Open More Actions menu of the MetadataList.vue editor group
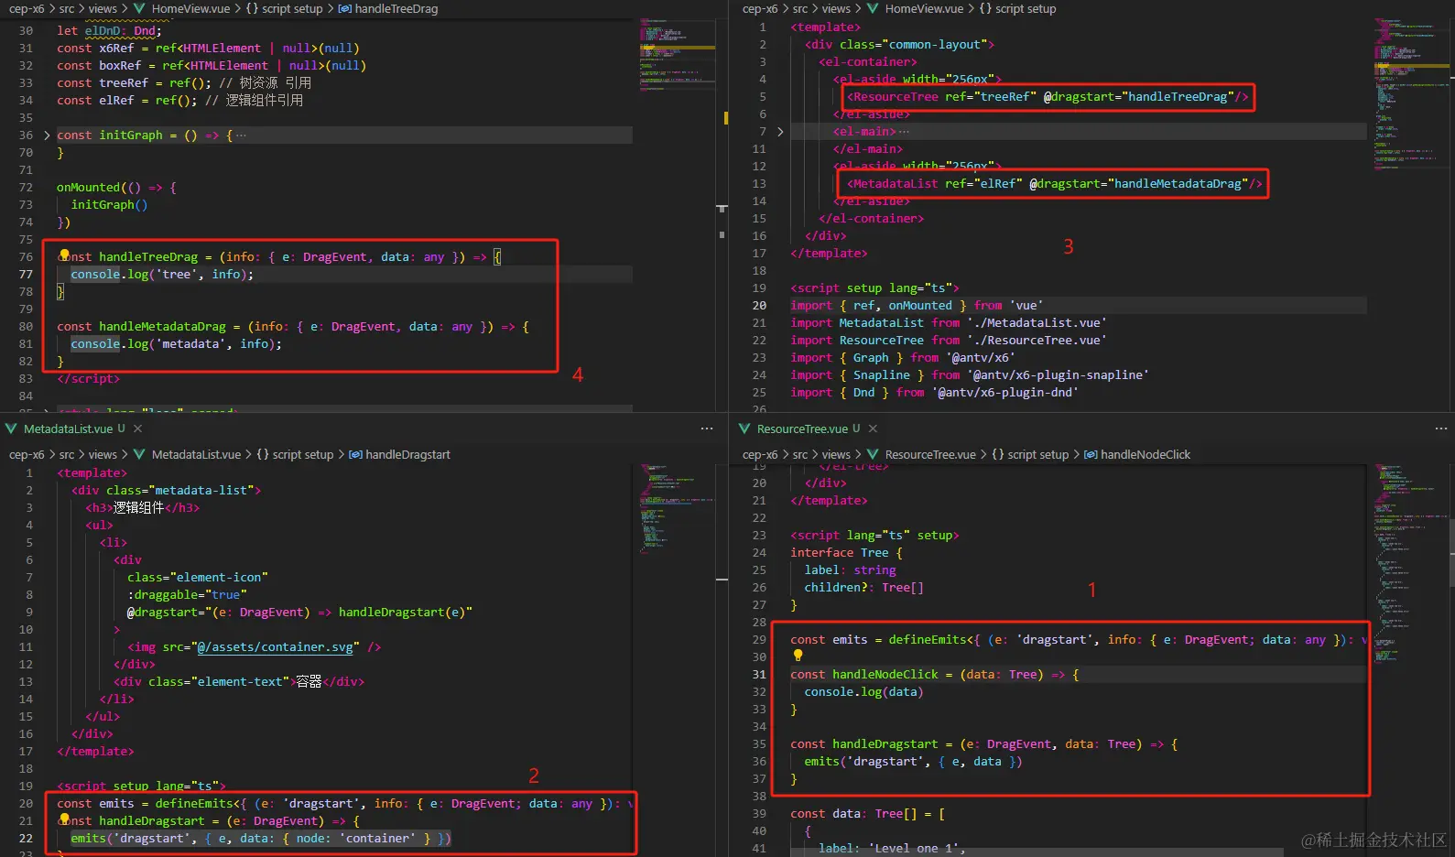The height and width of the screenshot is (857, 1455). tap(707, 428)
